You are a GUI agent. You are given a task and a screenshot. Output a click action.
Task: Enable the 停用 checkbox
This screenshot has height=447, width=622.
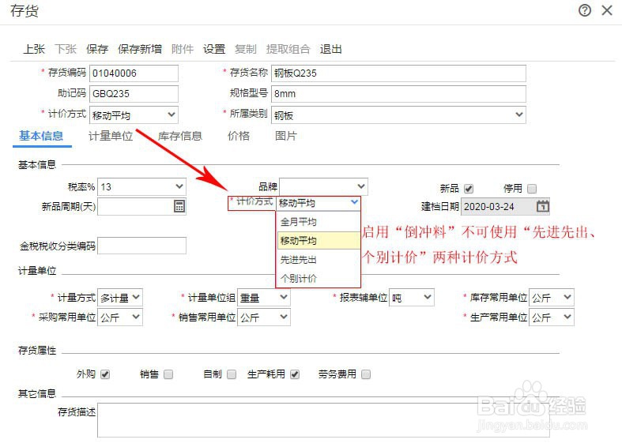tap(532, 189)
